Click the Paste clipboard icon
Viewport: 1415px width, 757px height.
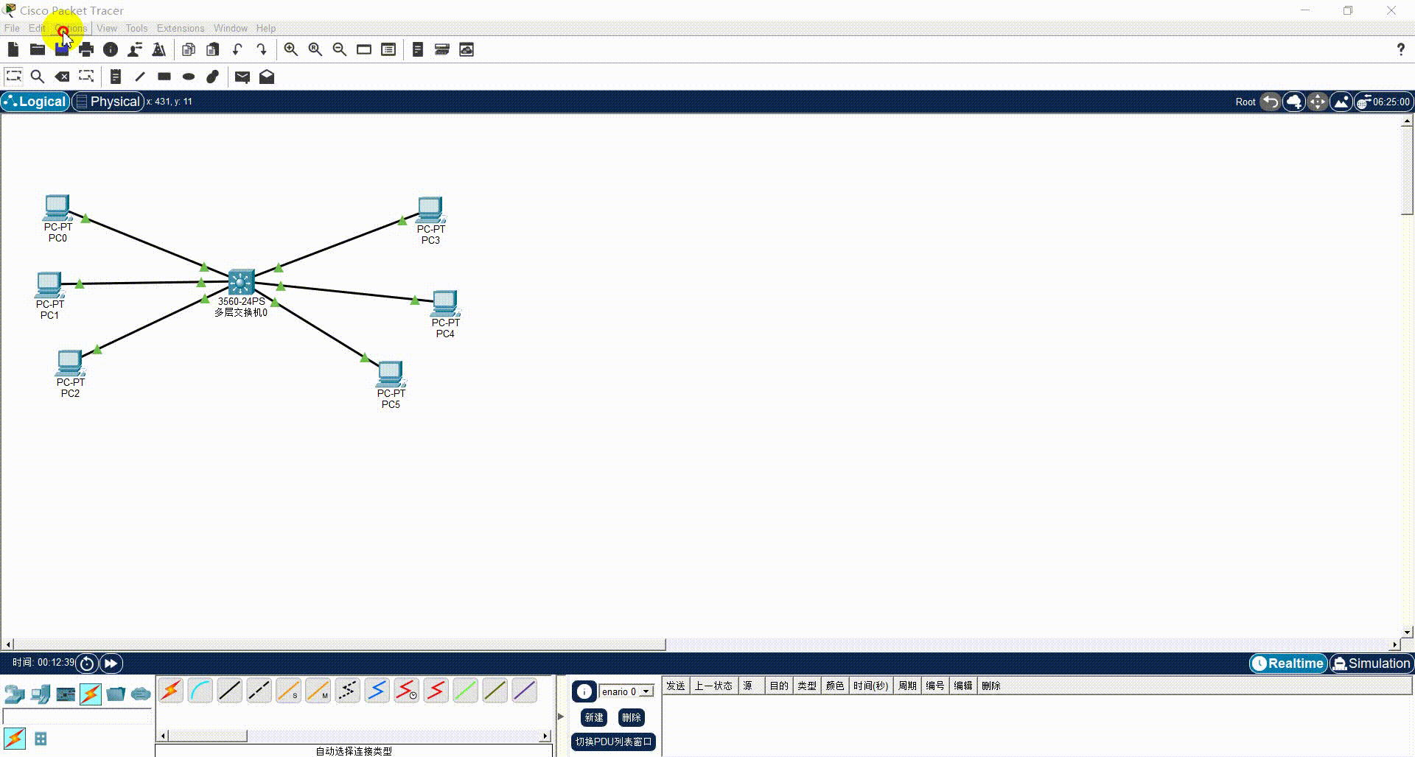[213, 49]
